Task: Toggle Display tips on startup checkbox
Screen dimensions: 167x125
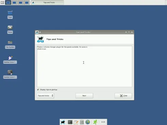Action: [x=38, y=90]
